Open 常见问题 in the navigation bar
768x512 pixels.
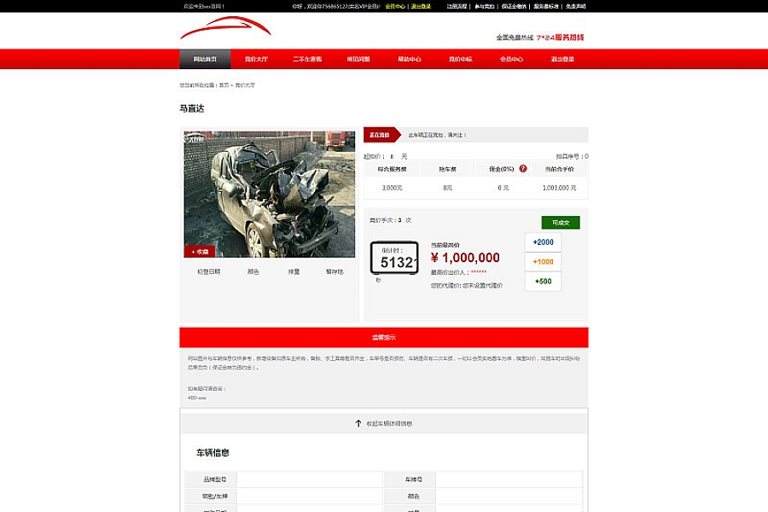[x=358, y=59]
